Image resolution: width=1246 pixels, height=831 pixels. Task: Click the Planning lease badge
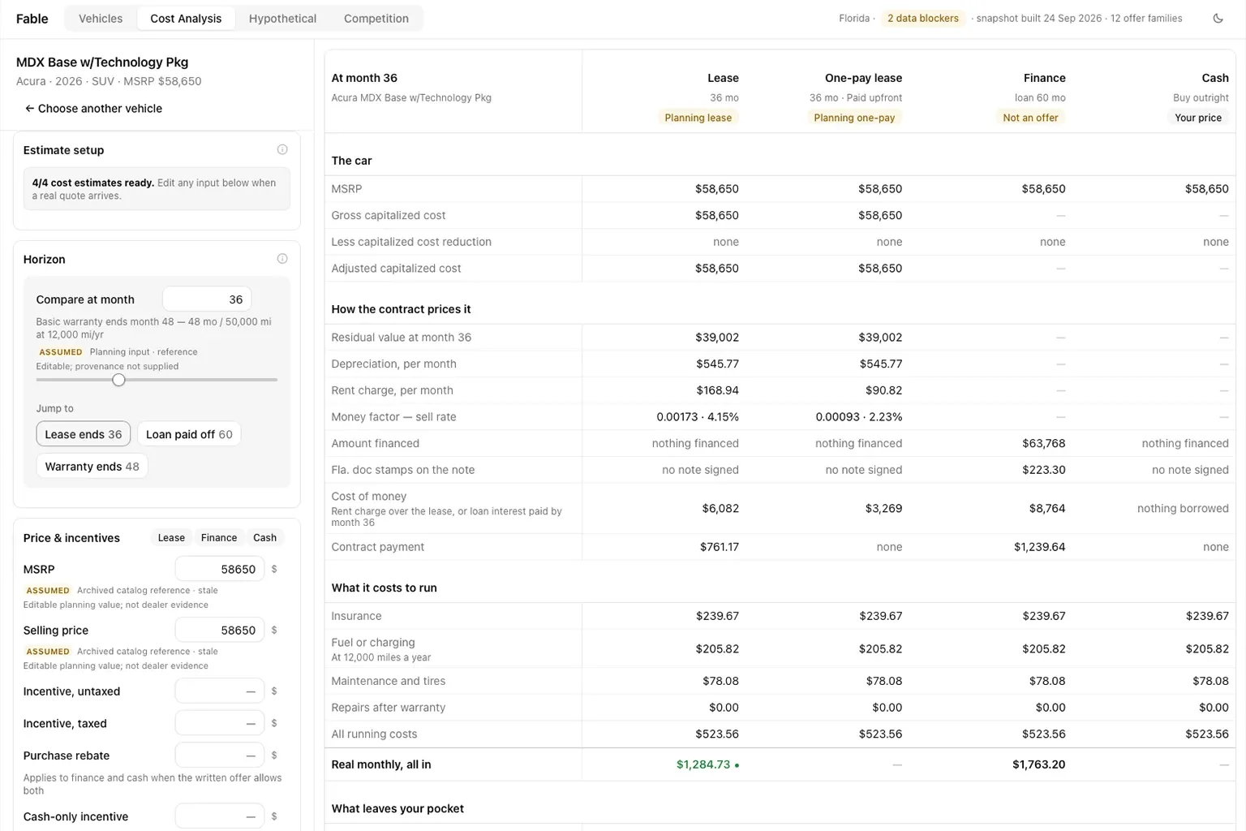698,118
